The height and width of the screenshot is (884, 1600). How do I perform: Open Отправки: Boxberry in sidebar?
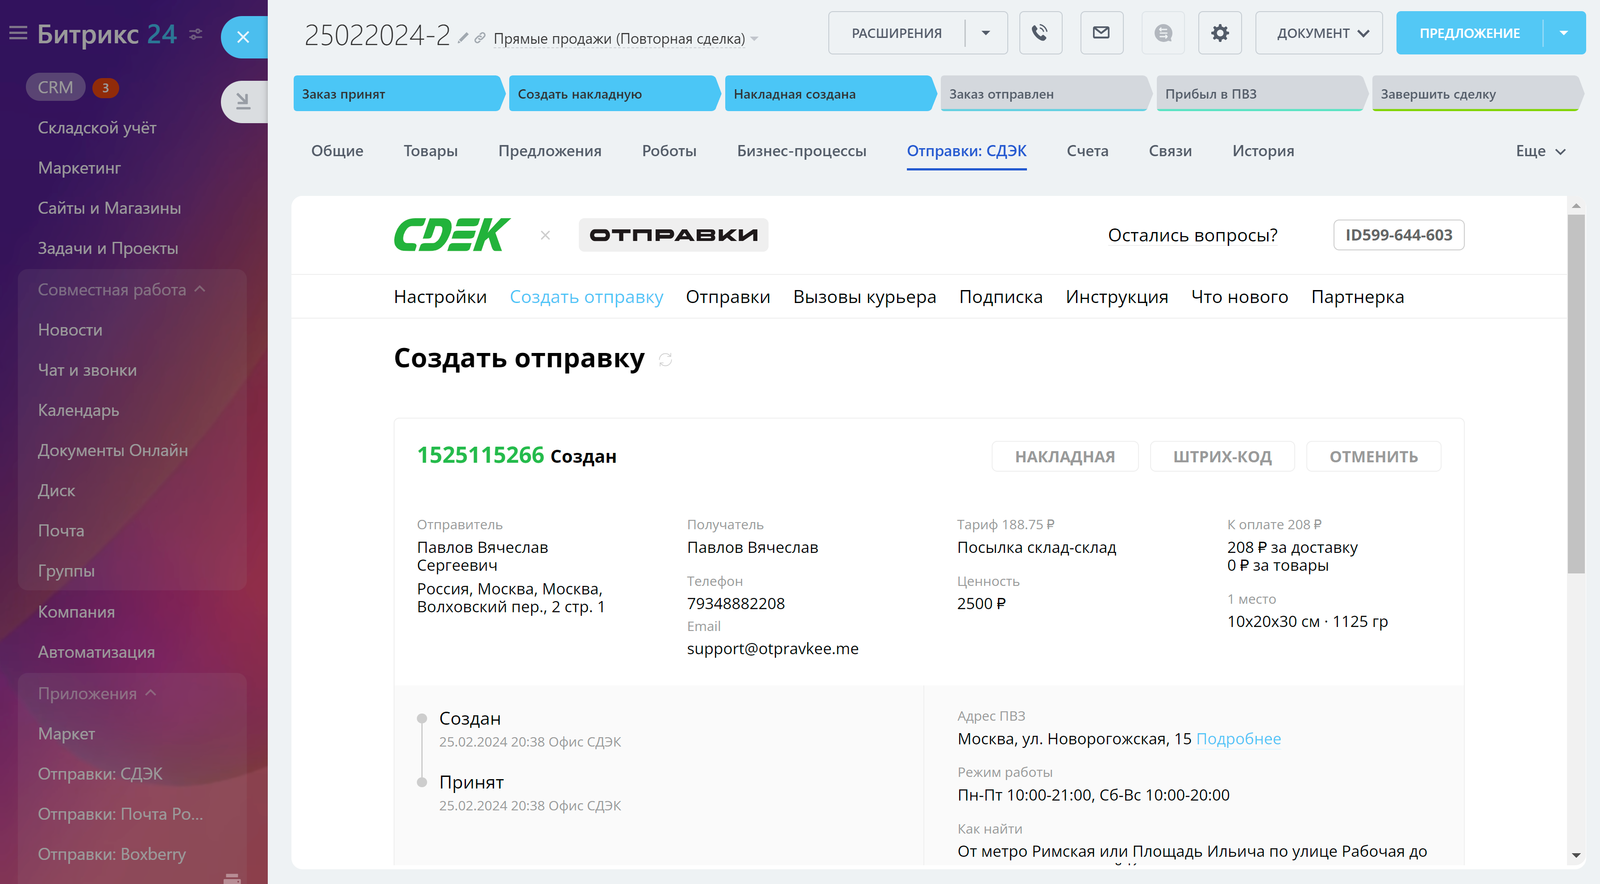(112, 854)
